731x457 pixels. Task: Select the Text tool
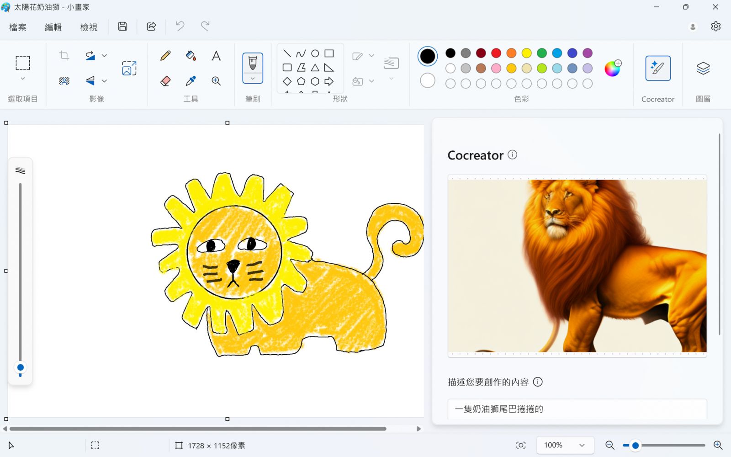[216, 56]
